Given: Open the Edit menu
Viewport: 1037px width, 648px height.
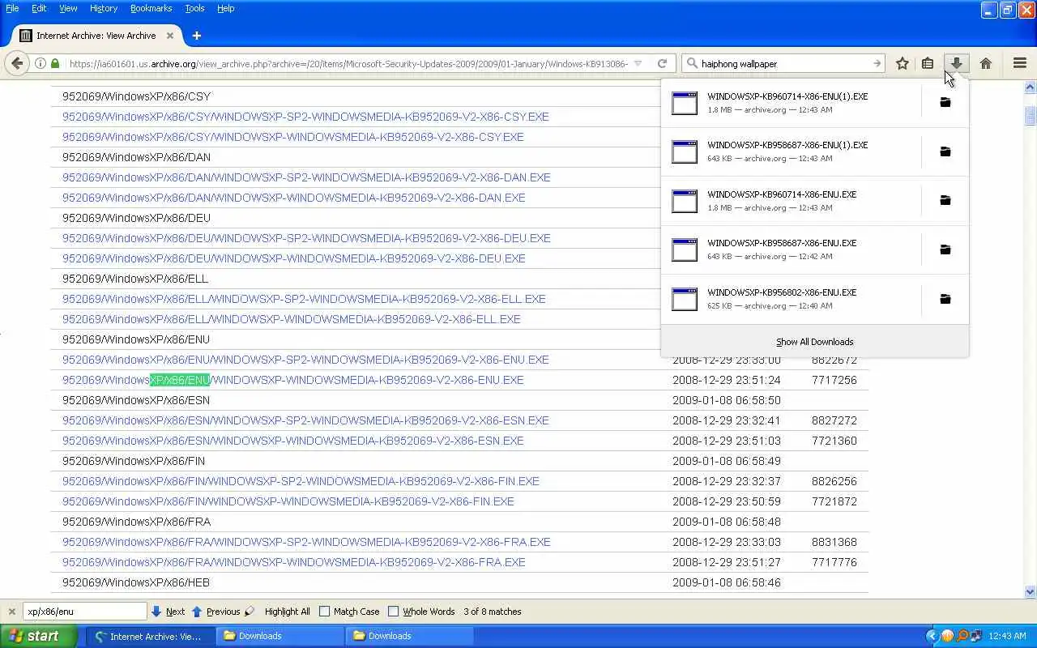Looking at the screenshot, I should pos(39,8).
